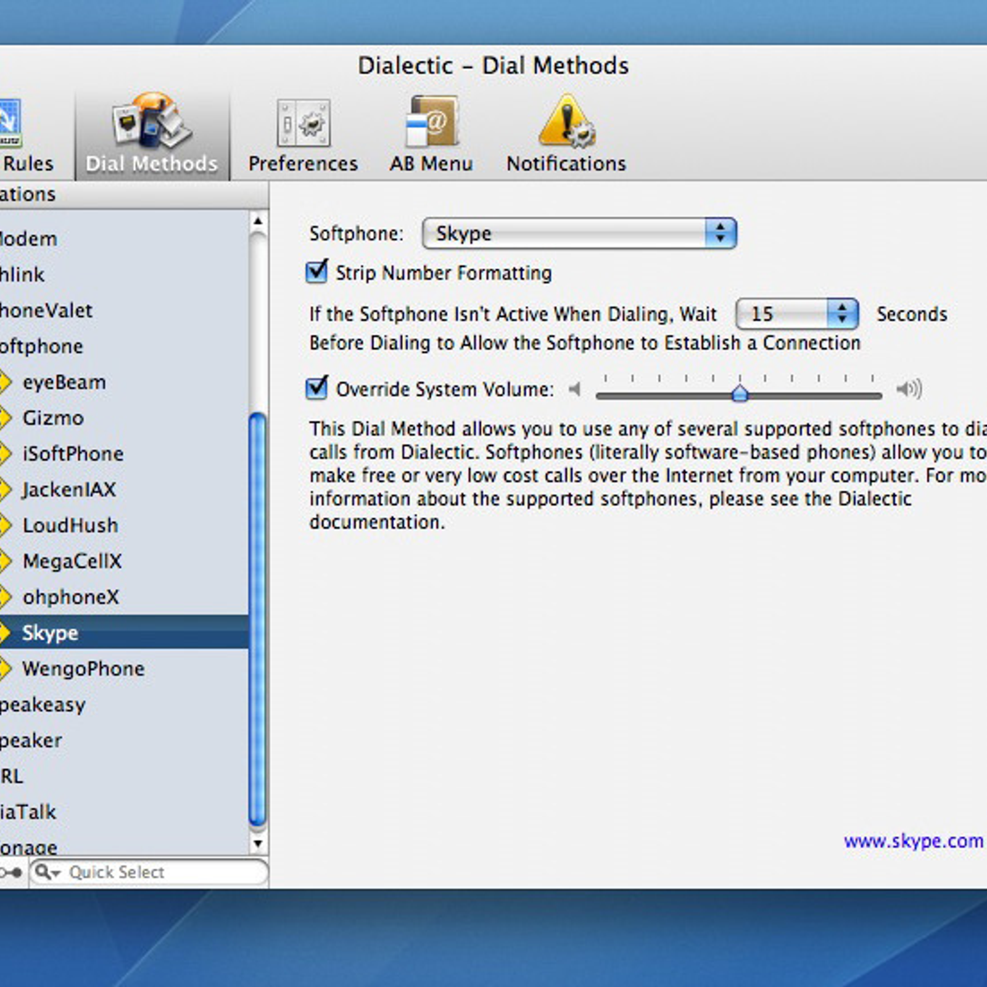Open the Softphone dropdown showing Skype

click(579, 234)
